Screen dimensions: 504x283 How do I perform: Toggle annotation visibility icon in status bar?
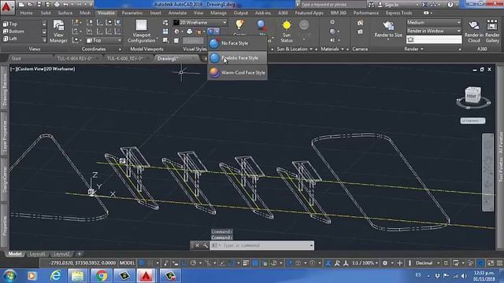coord(328,263)
